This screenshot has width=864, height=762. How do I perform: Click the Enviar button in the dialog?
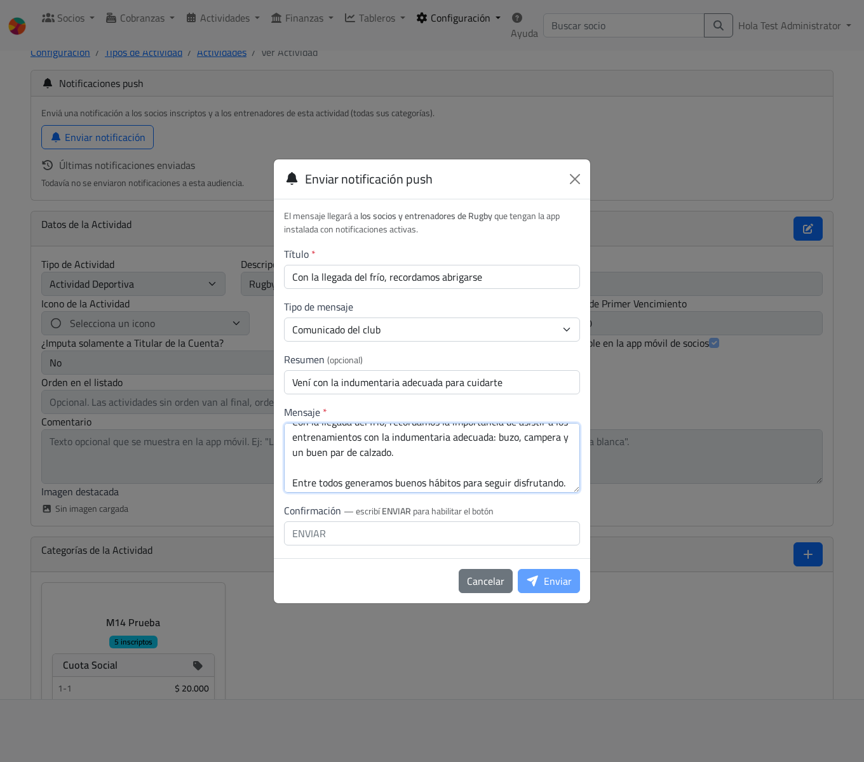tap(549, 581)
